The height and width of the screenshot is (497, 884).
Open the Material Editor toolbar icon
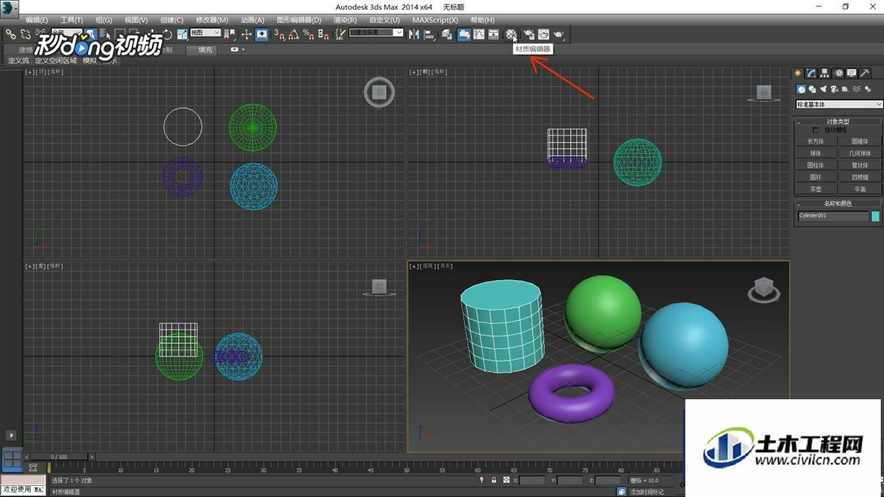(511, 34)
